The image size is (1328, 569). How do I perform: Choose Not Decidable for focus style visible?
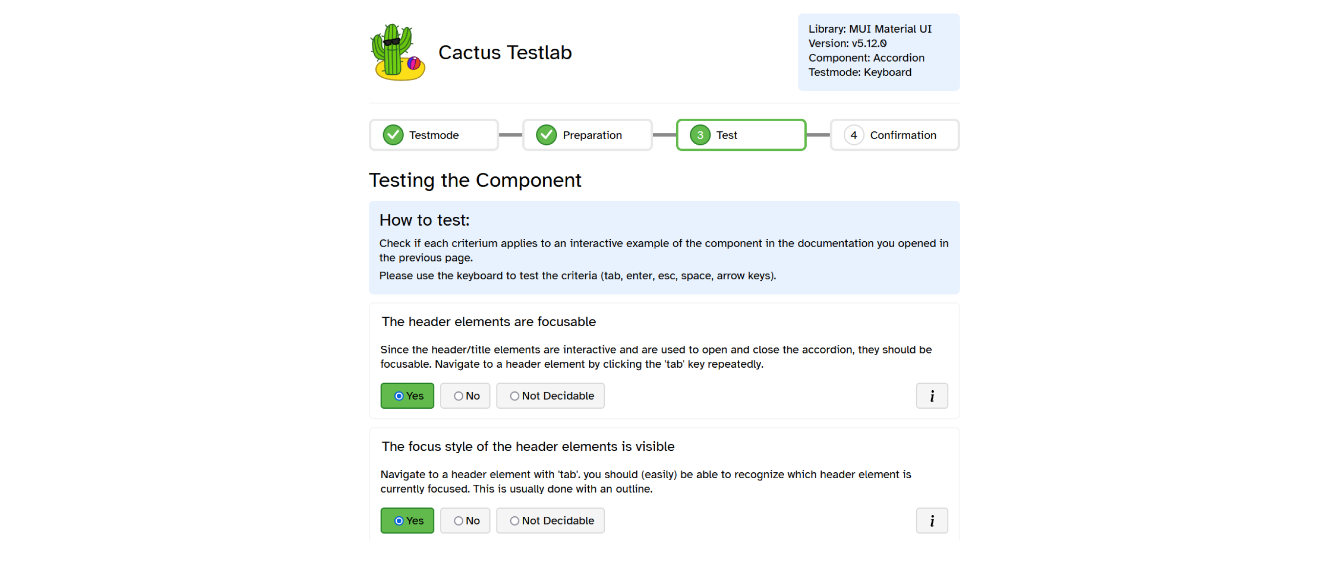(x=550, y=521)
